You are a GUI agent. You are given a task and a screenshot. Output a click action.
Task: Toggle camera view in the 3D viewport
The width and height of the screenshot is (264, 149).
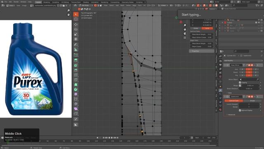tap(185, 34)
